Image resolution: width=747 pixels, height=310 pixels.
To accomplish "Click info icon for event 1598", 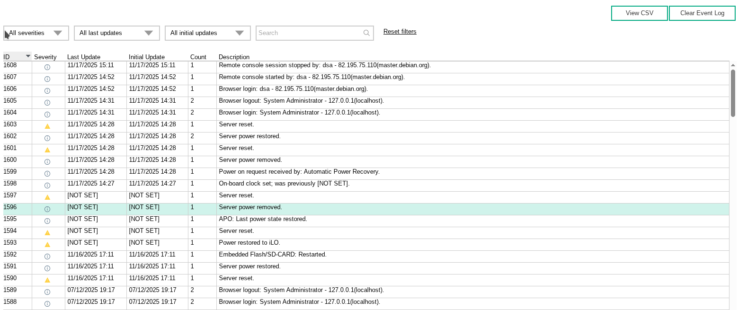I will pos(47,186).
